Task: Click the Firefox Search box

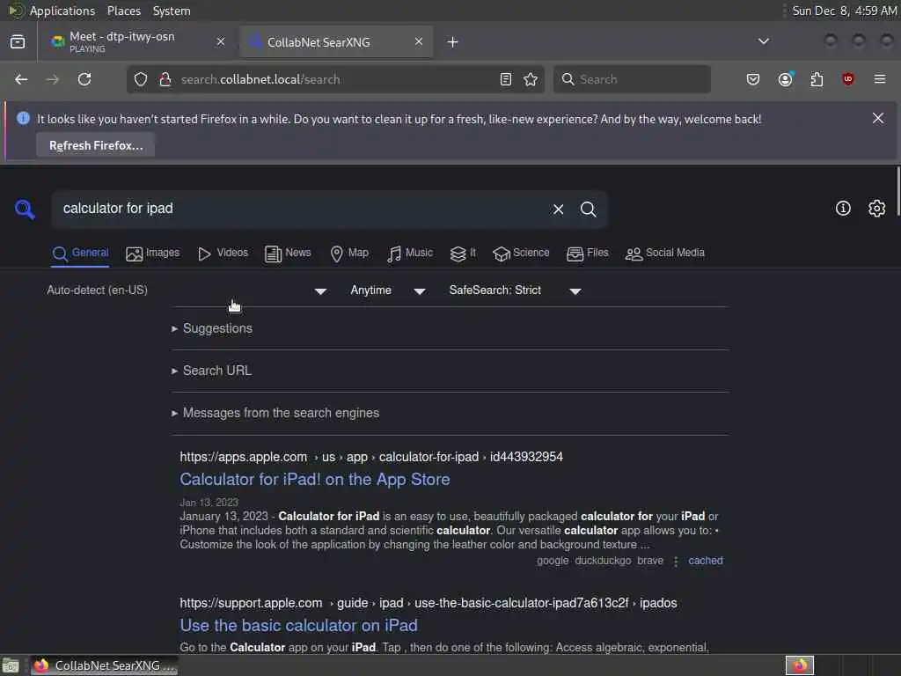Action: coord(632,79)
